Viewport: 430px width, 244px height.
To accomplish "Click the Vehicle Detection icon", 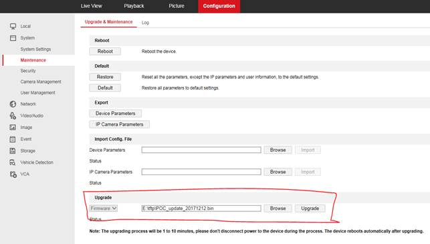I will click(x=13, y=162).
